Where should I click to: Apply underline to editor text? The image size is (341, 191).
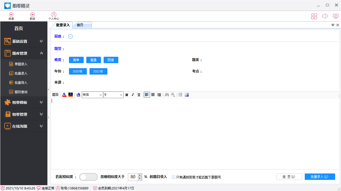coord(139,95)
